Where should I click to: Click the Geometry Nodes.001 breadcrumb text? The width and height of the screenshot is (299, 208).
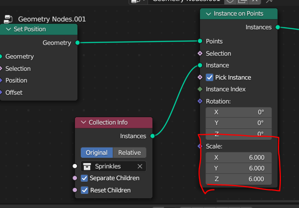[52, 19]
